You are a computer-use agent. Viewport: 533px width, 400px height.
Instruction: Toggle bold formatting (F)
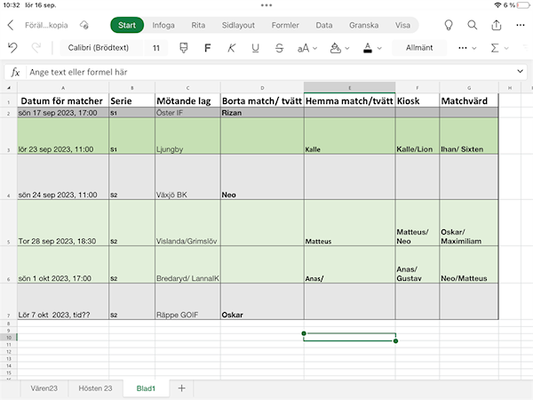click(x=207, y=47)
